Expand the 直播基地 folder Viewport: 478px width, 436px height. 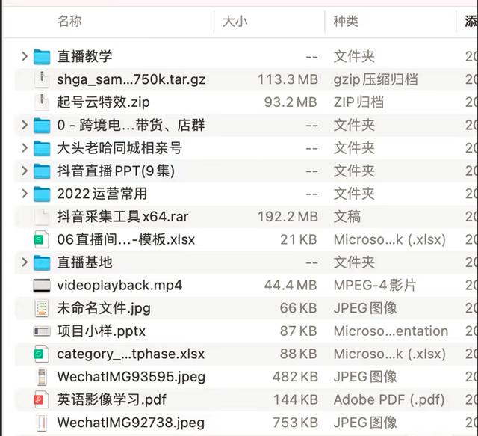point(25,262)
